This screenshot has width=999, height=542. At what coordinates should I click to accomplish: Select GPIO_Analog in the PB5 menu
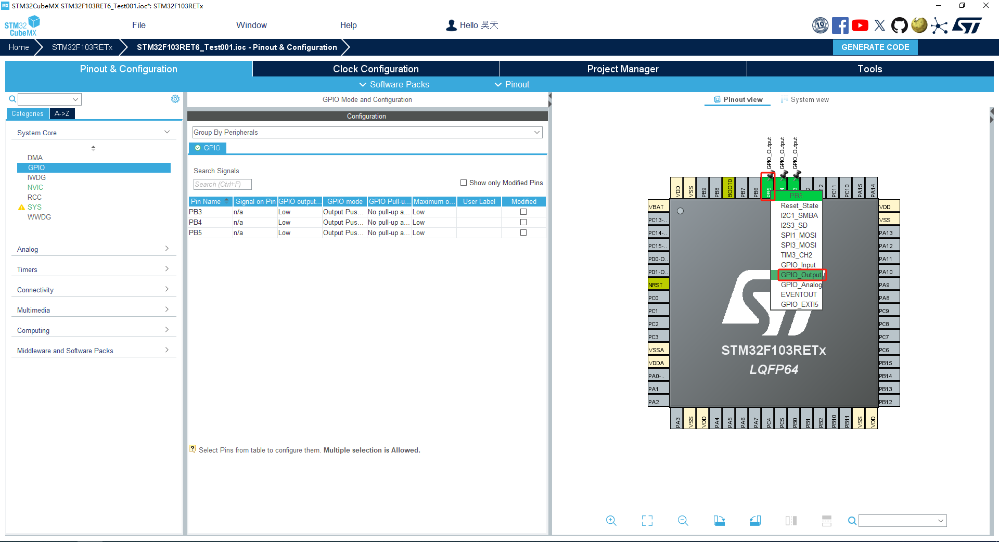point(801,285)
